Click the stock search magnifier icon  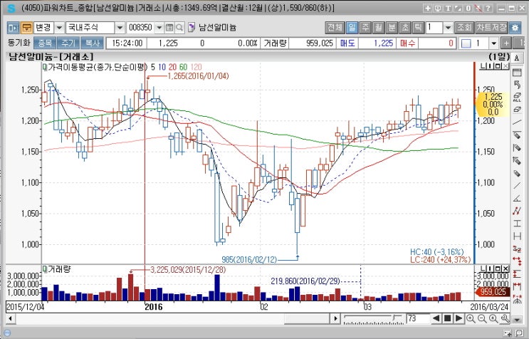181,27
